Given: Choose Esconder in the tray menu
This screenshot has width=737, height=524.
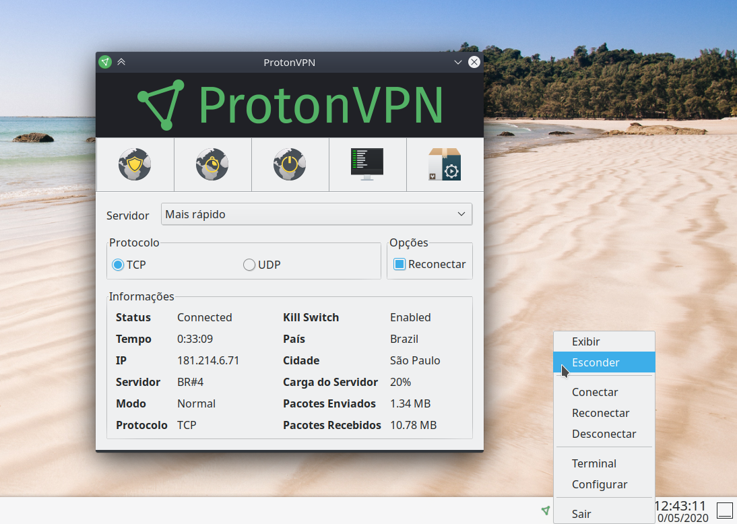Looking at the screenshot, I should click(604, 362).
